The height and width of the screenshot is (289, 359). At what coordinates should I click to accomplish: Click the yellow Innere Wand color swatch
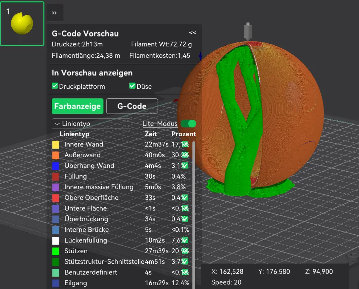pyautogui.click(x=56, y=144)
